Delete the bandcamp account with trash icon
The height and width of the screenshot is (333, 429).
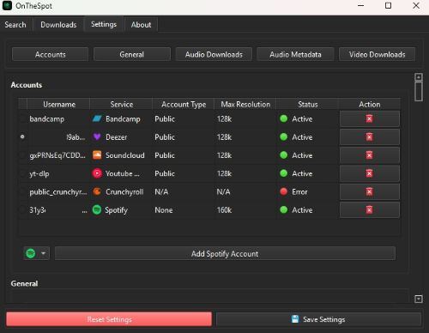click(x=370, y=118)
